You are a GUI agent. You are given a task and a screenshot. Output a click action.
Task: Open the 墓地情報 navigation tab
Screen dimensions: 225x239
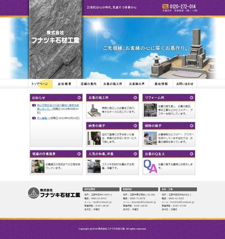(161, 84)
